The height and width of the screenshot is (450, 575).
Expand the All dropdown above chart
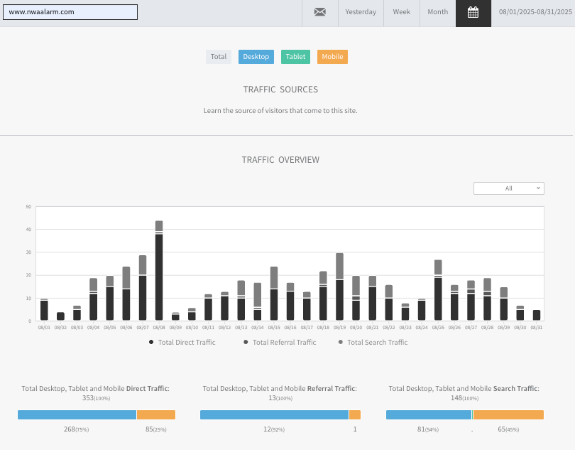pos(508,188)
